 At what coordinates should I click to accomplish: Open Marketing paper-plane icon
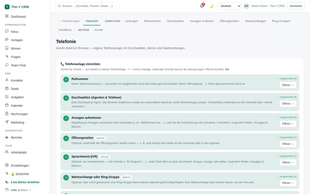pyautogui.click(x=7, y=122)
